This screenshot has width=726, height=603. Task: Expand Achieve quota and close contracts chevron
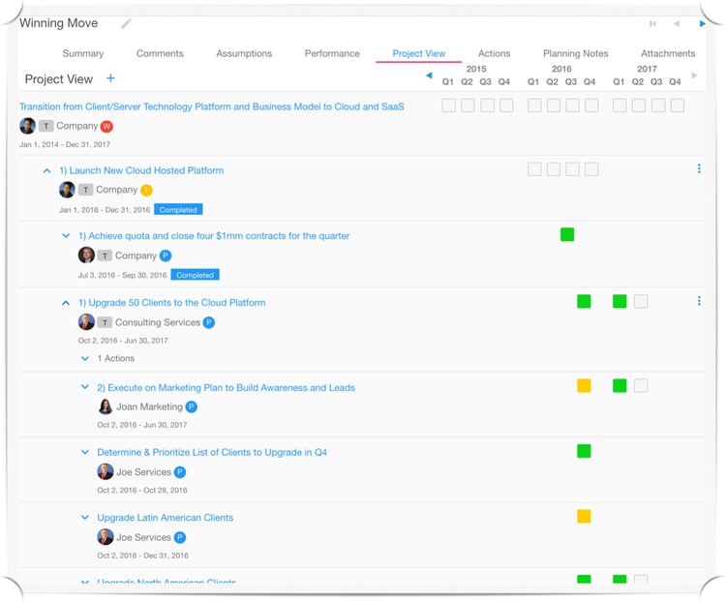[x=66, y=236]
